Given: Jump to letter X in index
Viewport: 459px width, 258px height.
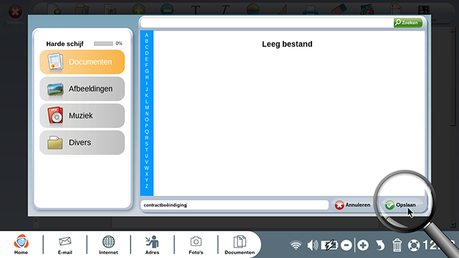Looking at the screenshot, I should [147, 174].
